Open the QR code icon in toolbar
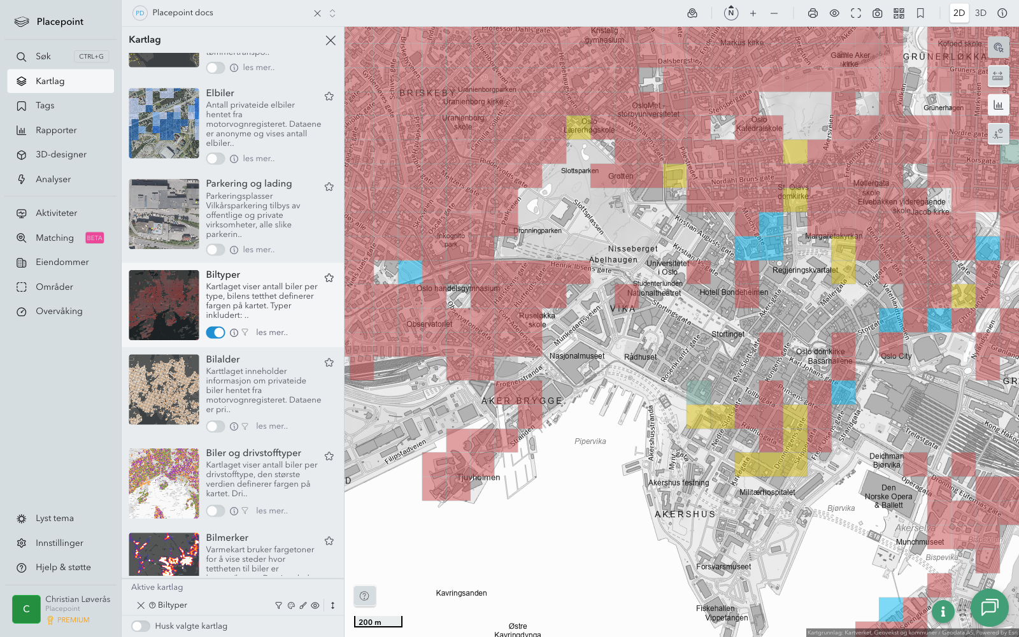1019x637 pixels. pyautogui.click(x=899, y=13)
